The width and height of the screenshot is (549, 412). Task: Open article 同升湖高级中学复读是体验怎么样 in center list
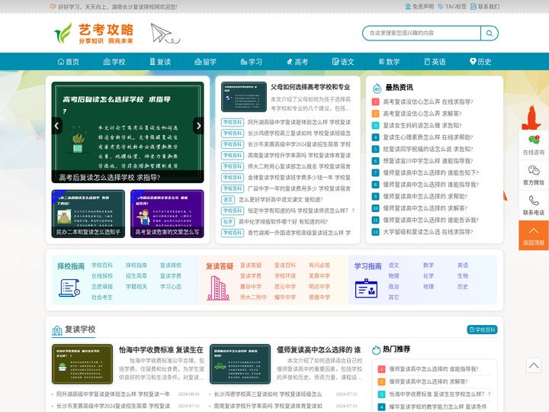click(300, 122)
